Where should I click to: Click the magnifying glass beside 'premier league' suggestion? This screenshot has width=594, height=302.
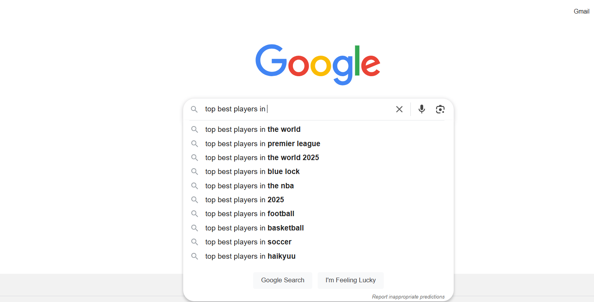point(195,143)
